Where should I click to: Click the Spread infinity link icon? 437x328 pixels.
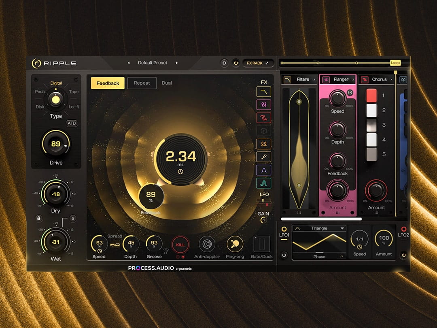115,245
